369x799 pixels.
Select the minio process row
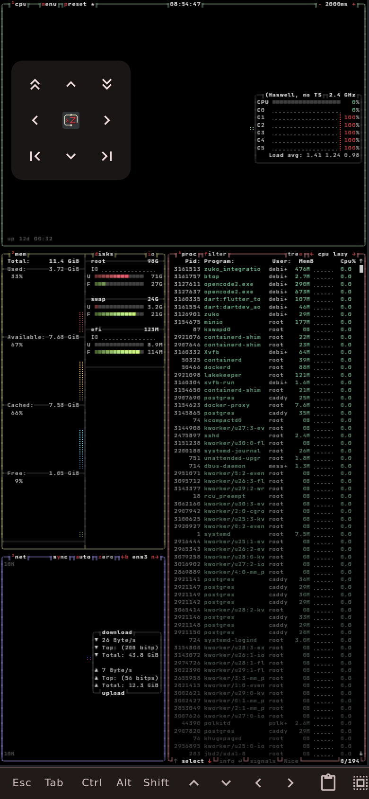point(264,322)
